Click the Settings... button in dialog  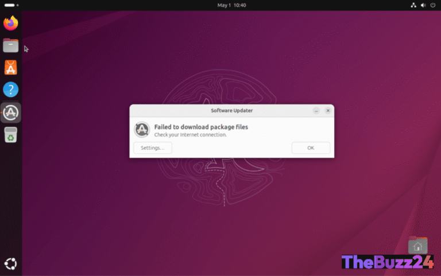[153, 148]
